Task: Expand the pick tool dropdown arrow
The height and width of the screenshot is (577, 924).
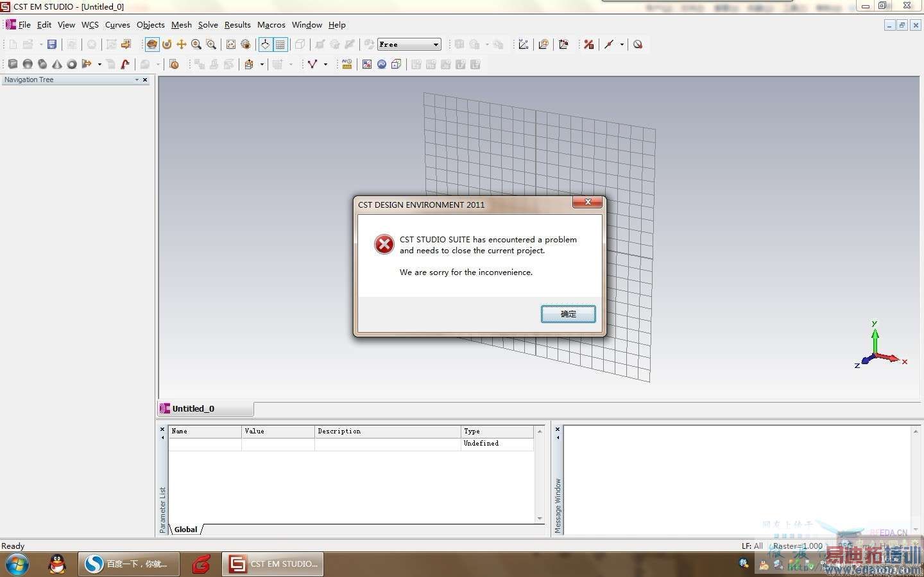Action: (622, 44)
